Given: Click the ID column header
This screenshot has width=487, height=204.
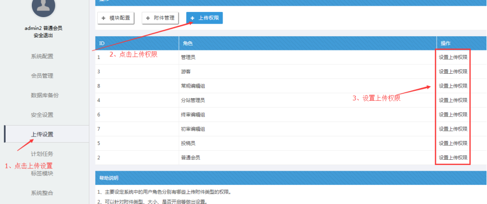Looking at the screenshot, I should [x=102, y=43].
